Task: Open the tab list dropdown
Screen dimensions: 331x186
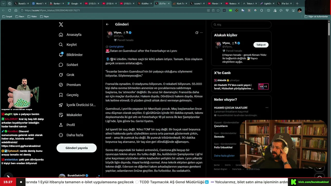Action: 4,4
